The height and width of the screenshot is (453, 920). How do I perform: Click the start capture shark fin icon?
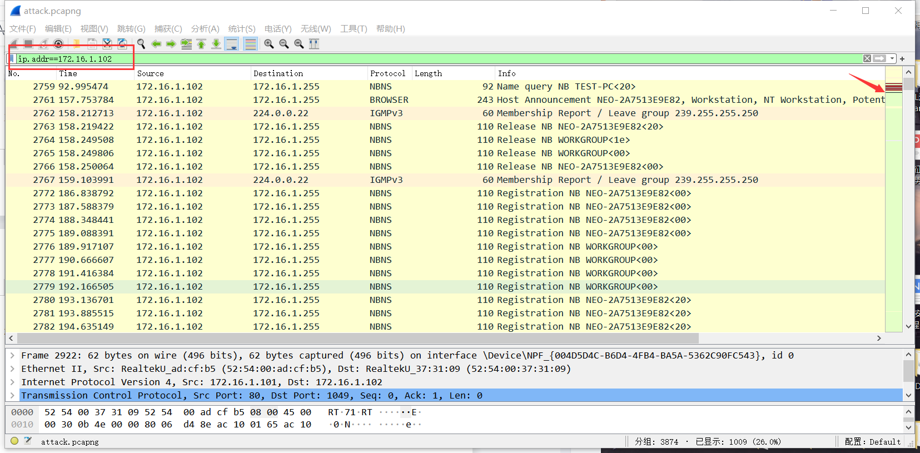(x=14, y=44)
